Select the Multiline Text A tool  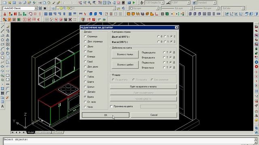click(2, 106)
